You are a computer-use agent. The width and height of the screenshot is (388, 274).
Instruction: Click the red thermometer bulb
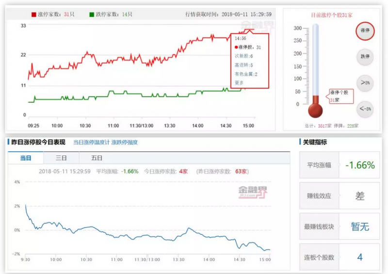pos(316,109)
